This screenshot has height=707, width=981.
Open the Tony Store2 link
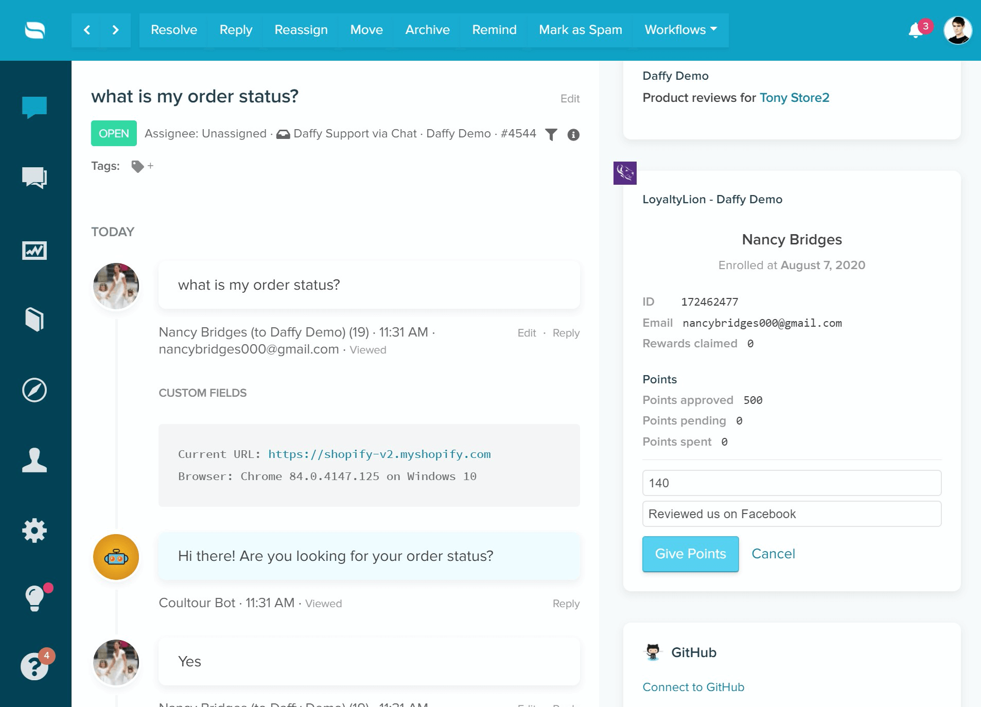[x=794, y=98]
